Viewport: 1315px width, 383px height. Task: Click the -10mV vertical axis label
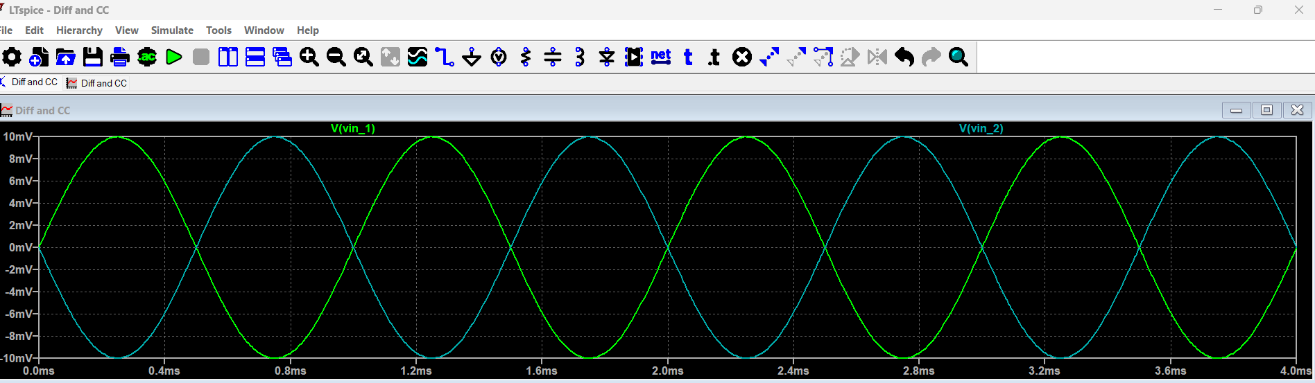17,358
